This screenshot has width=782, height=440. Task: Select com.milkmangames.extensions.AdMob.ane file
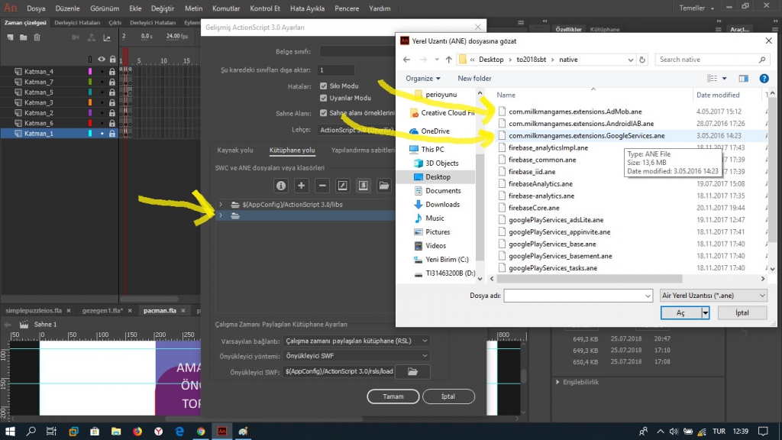coord(575,112)
